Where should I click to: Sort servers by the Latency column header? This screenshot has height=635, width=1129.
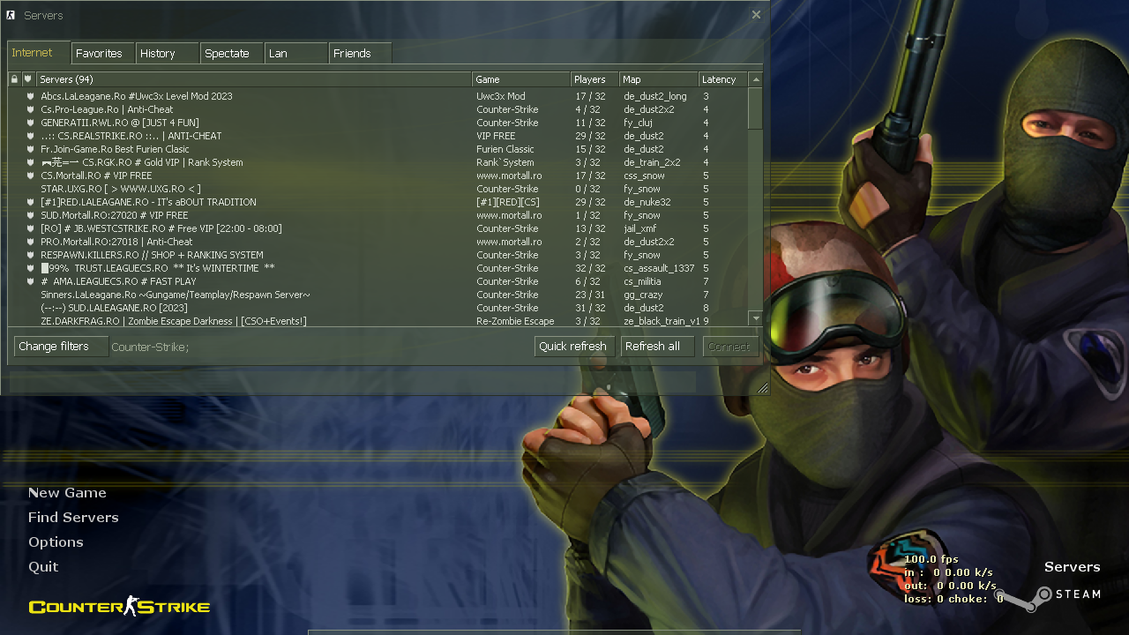[721, 78]
